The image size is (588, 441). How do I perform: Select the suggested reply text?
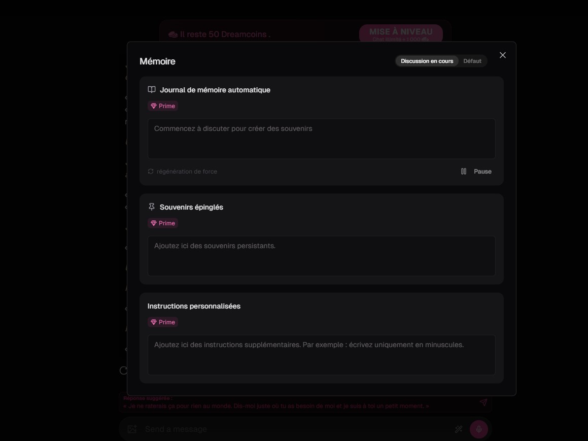(276, 405)
